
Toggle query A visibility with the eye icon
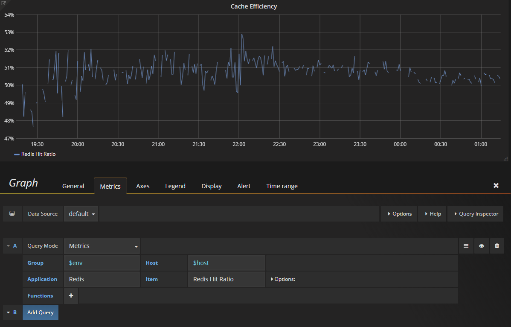481,245
